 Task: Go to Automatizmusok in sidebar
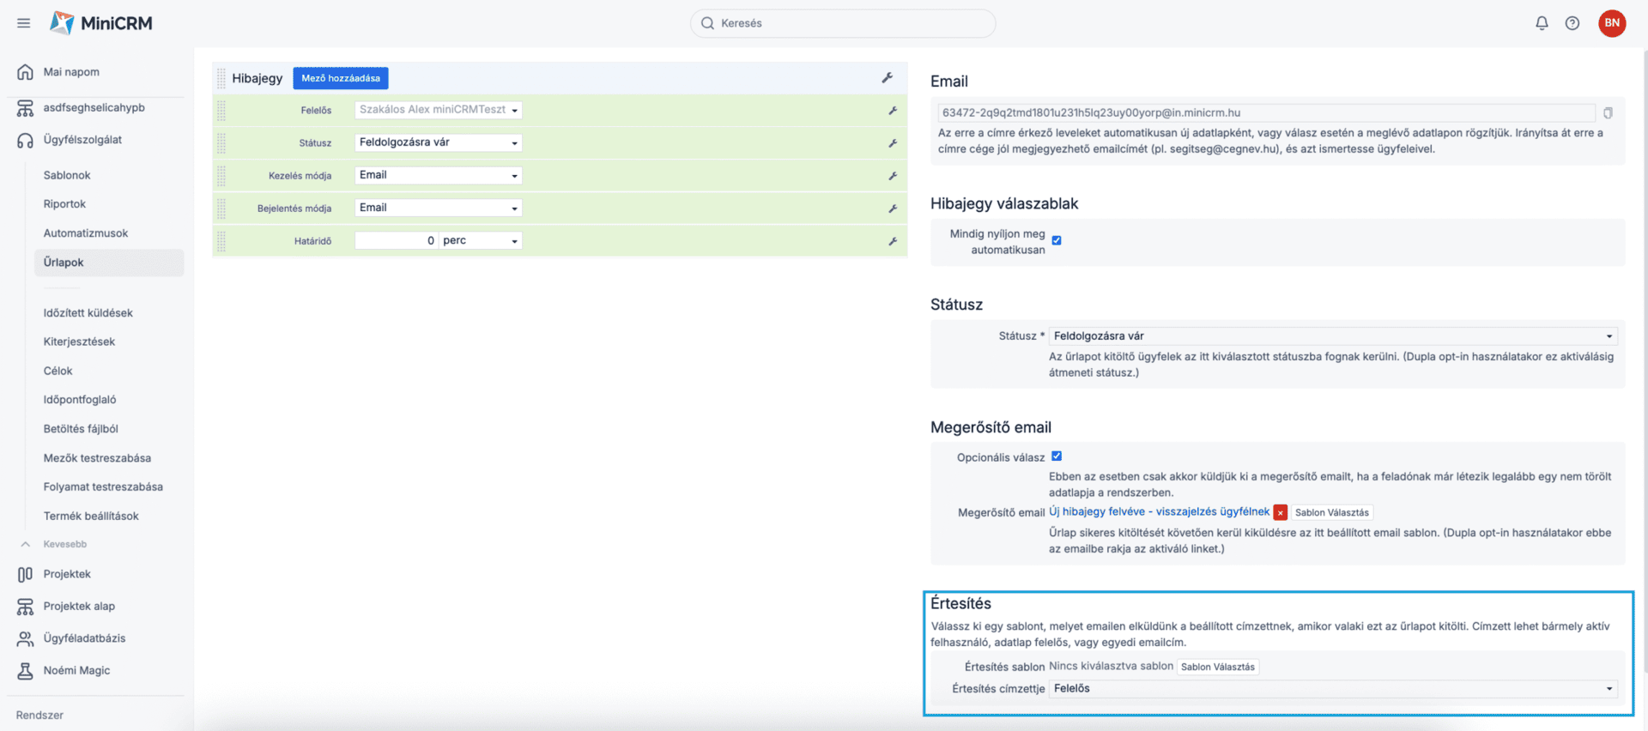(86, 233)
